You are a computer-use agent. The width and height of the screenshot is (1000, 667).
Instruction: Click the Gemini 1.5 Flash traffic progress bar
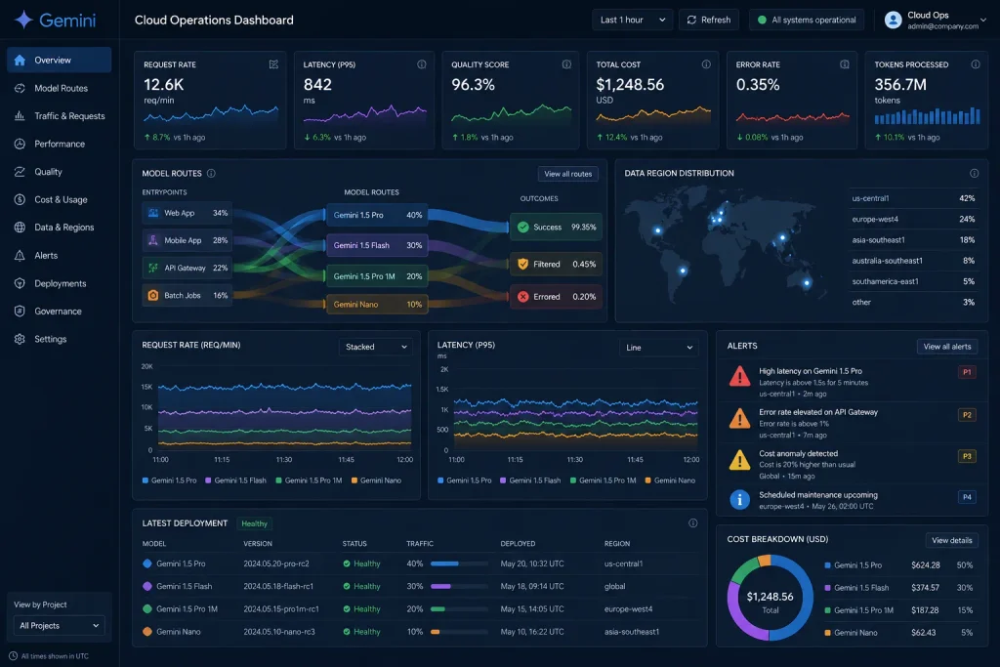pos(459,586)
